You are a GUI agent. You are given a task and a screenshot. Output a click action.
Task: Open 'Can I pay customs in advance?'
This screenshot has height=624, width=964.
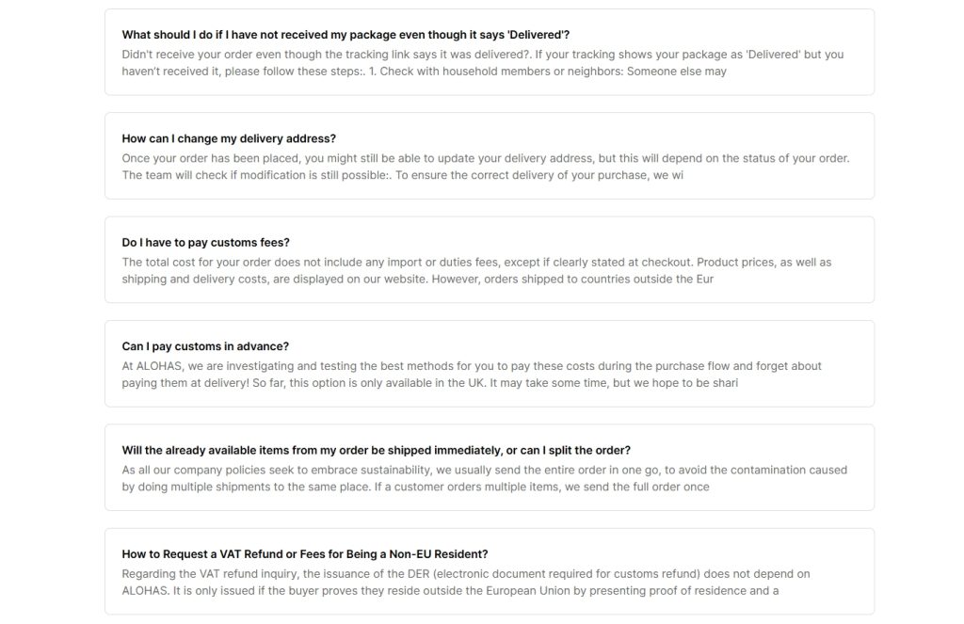click(205, 346)
